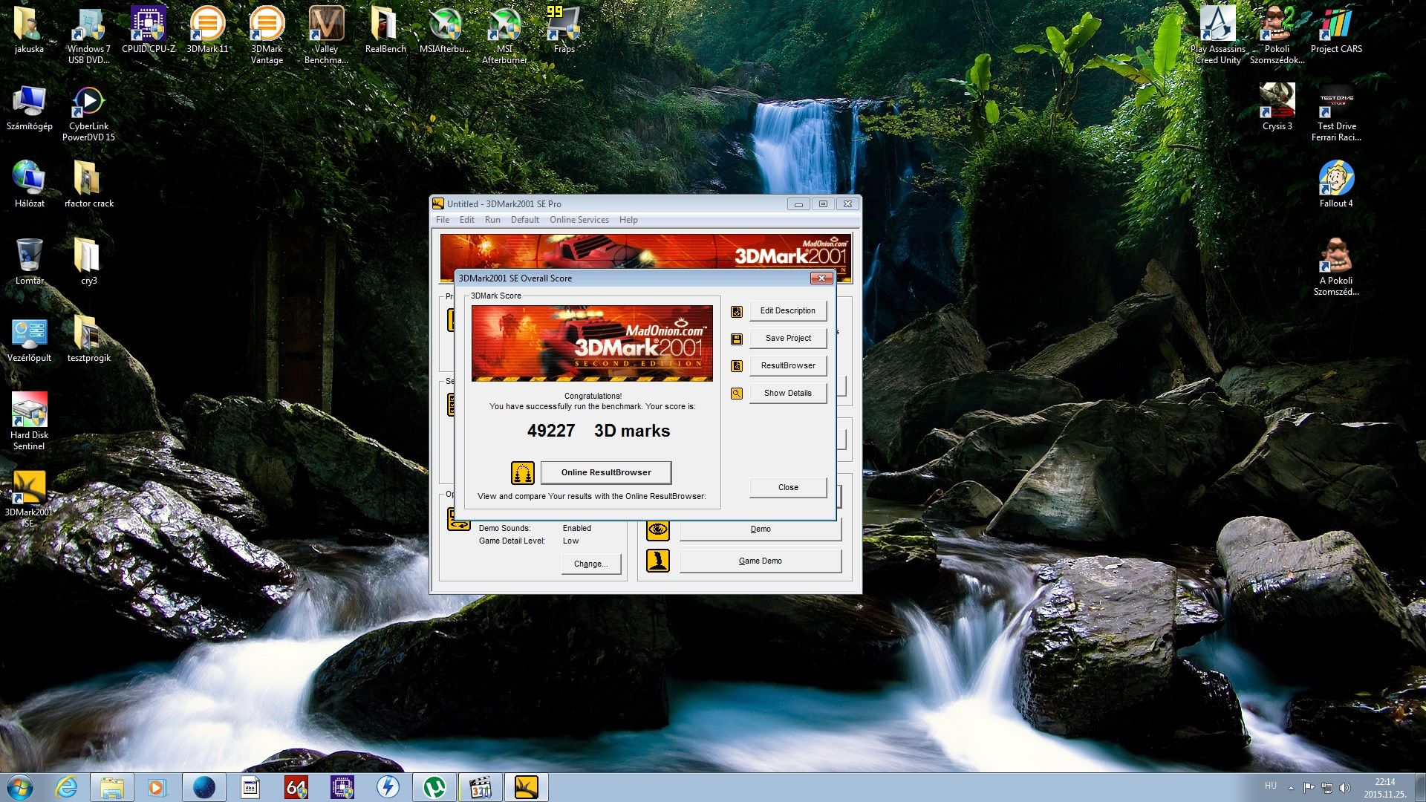The height and width of the screenshot is (802, 1426).
Task: Open the Online Services menu
Action: click(x=579, y=220)
